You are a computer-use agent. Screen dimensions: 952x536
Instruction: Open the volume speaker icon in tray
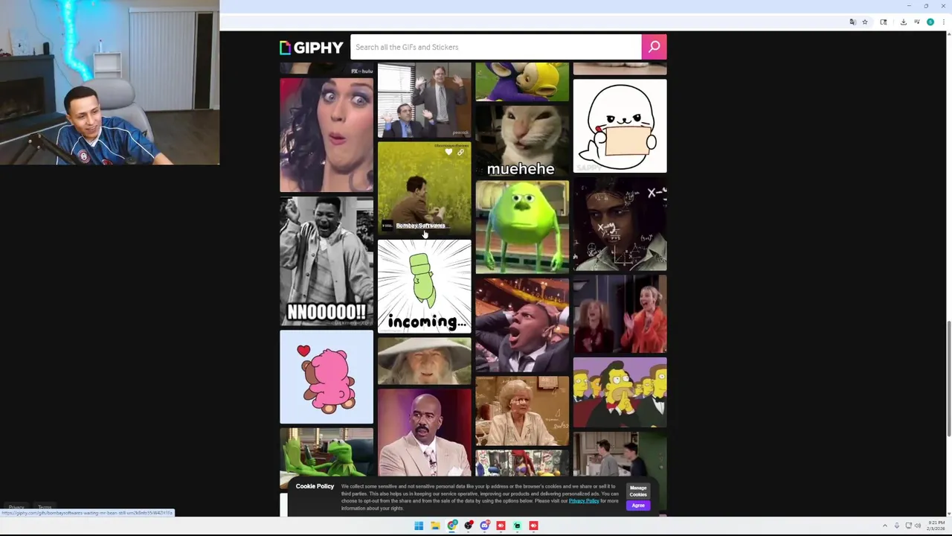917,526
